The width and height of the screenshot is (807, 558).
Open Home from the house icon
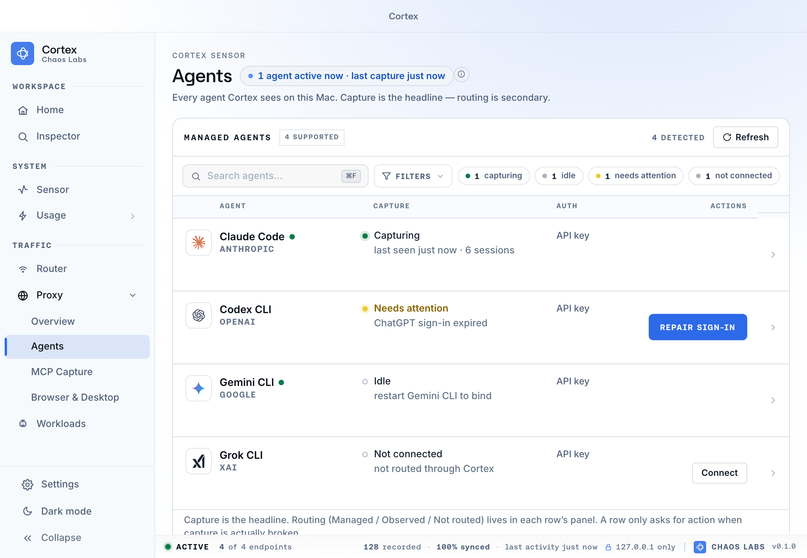23,110
